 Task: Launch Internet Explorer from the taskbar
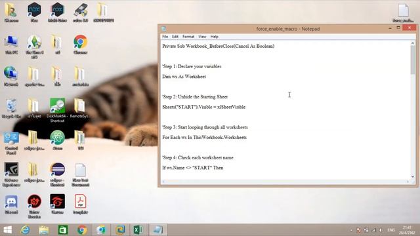point(26,230)
